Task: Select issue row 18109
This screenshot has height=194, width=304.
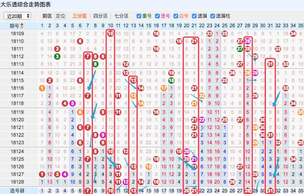Action: click(17, 34)
